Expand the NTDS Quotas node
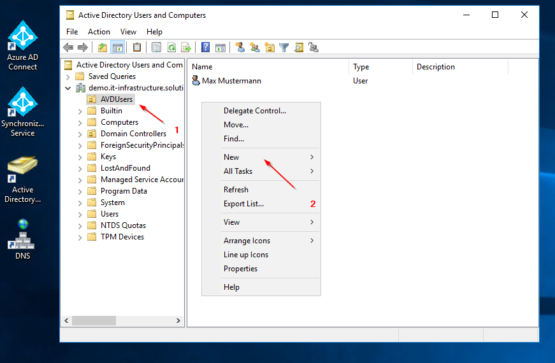Image resolution: width=555 pixels, height=363 pixels. click(x=80, y=225)
